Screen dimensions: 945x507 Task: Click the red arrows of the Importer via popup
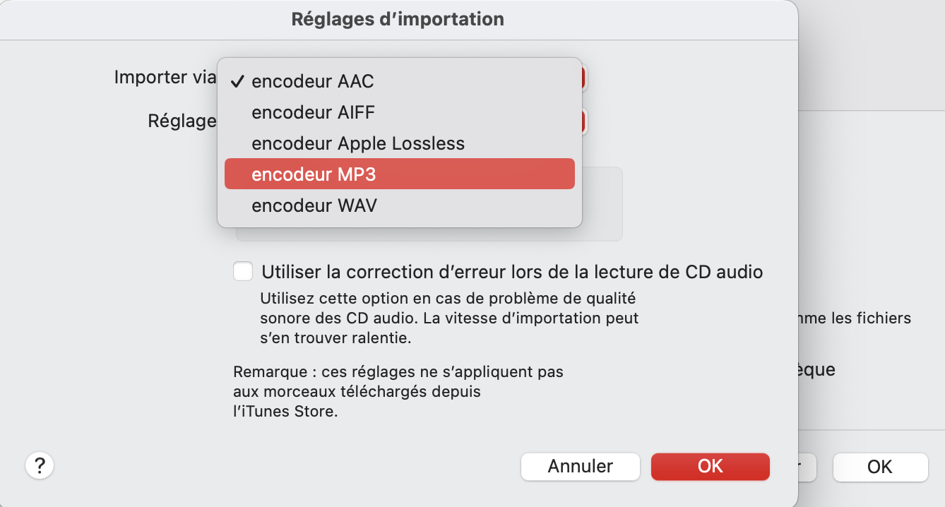584,78
